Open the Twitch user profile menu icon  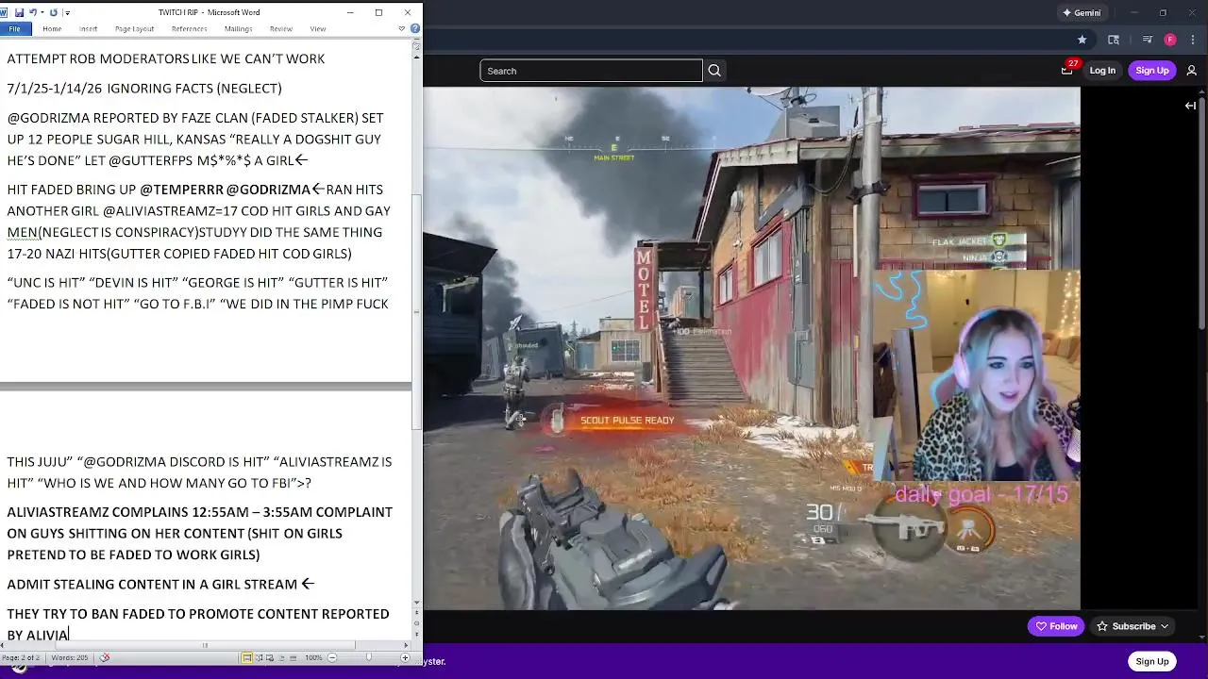click(x=1192, y=71)
